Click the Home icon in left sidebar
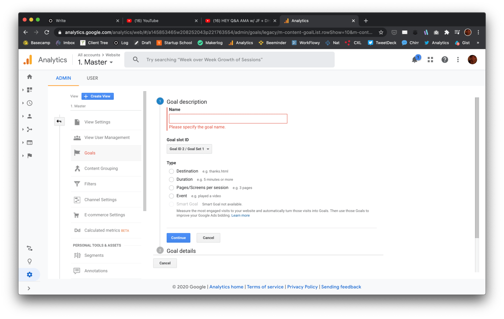This screenshot has height=319, width=504. pyautogui.click(x=30, y=77)
